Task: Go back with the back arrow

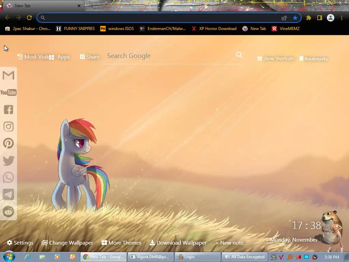Action: pos(7,18)
